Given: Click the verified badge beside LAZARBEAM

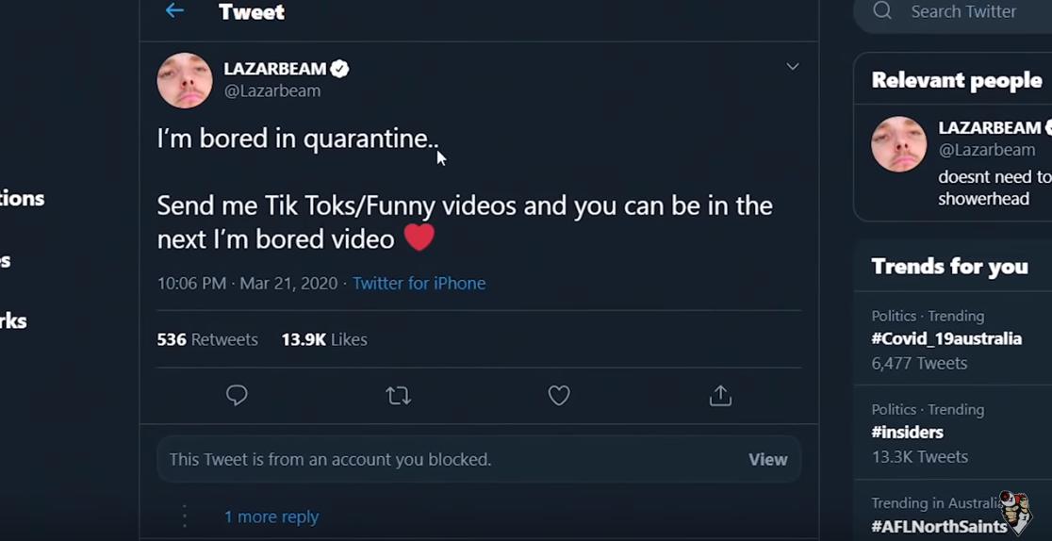Looking at the screenshot, I should pyautogui.click(x=339, y=69).
